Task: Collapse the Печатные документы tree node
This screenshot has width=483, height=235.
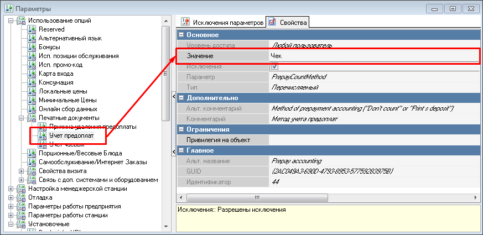Action: point(22,118)
